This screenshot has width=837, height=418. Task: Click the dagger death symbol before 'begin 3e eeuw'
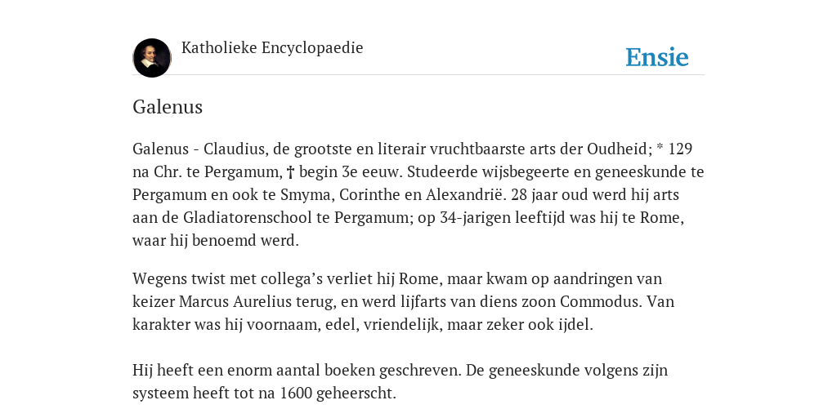[291, 172]
